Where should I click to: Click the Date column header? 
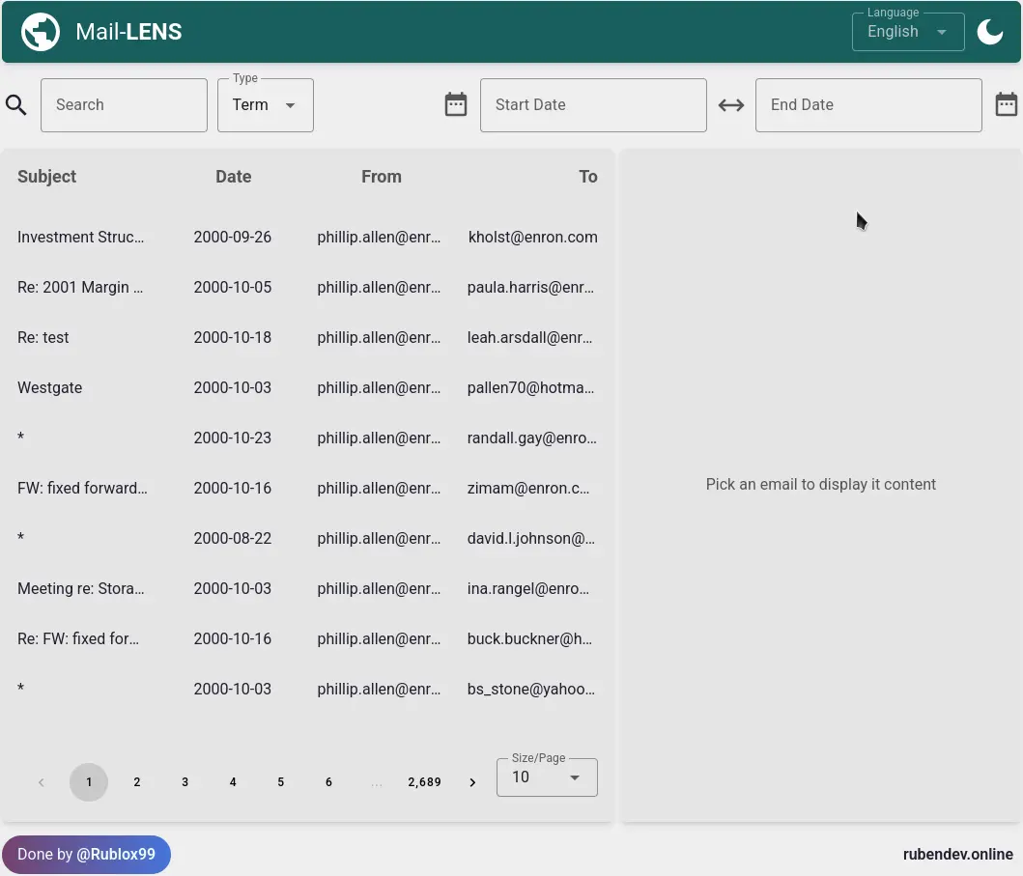(234, 177)
